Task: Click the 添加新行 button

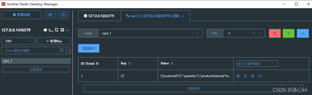Action: pyautogui.click(x=88, y=48)
